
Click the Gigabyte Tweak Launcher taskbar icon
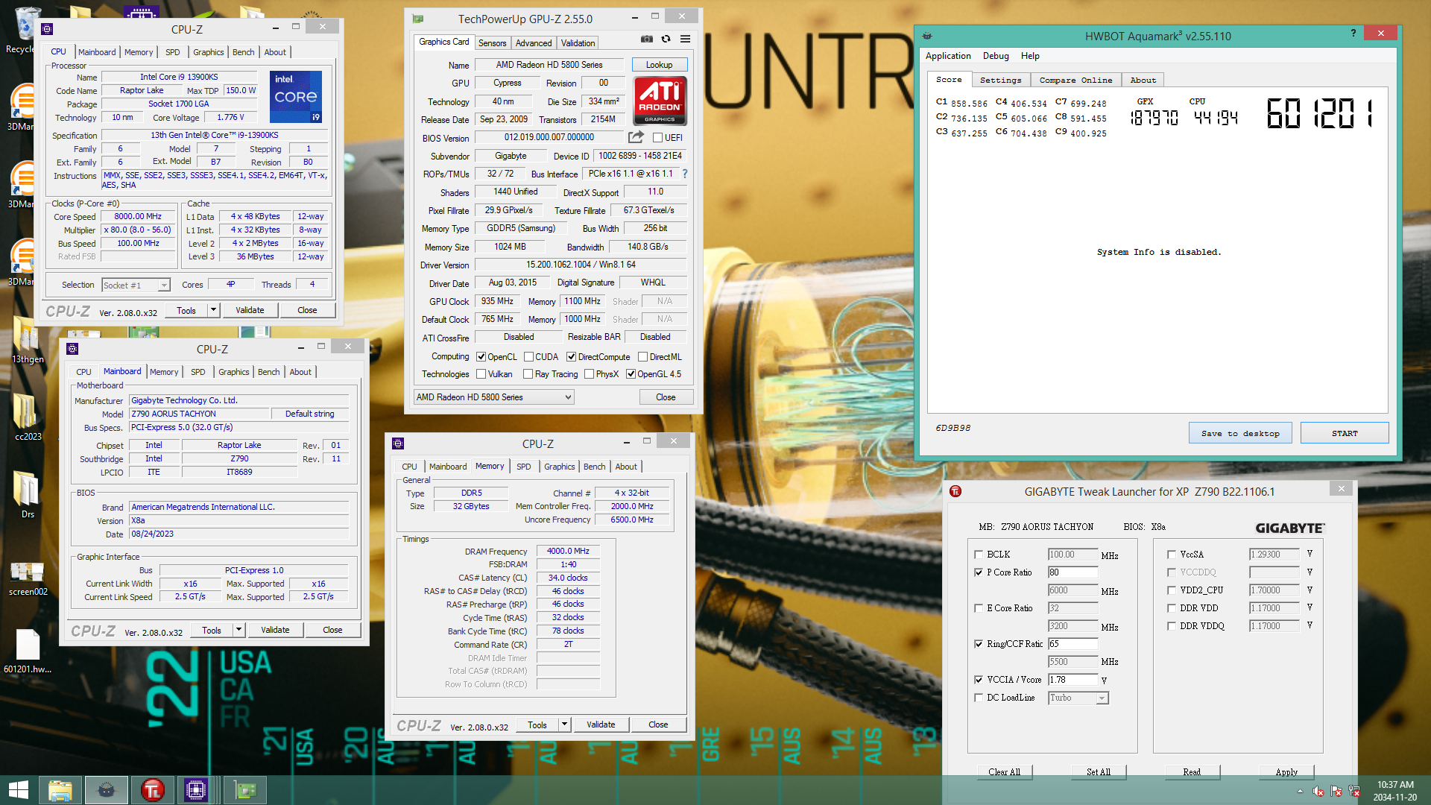tap(152, 790)
